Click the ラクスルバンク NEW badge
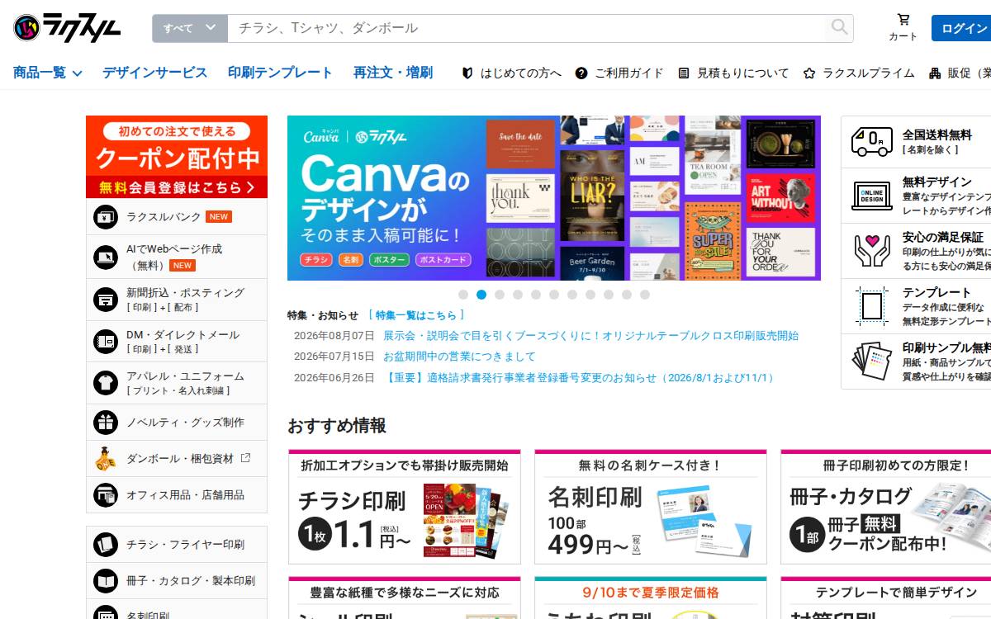 (219, 217)
